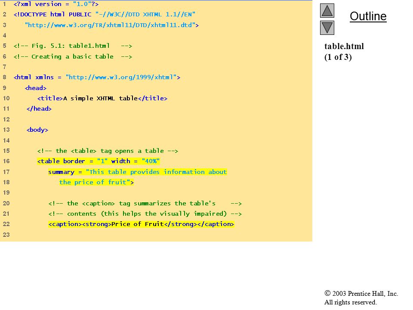Click the opening body tag
Viewport: 413px width, 310px height.
click(37, 130)
